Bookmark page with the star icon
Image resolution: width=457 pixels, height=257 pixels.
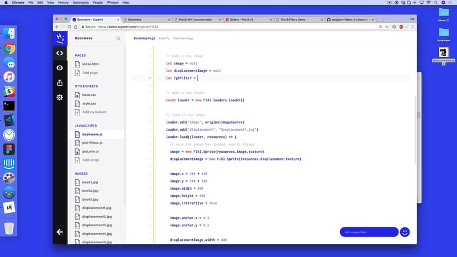[386, 26]
